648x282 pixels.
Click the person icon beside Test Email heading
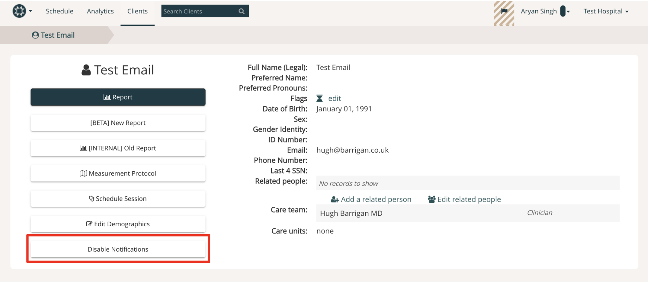[x=86, y=70]
